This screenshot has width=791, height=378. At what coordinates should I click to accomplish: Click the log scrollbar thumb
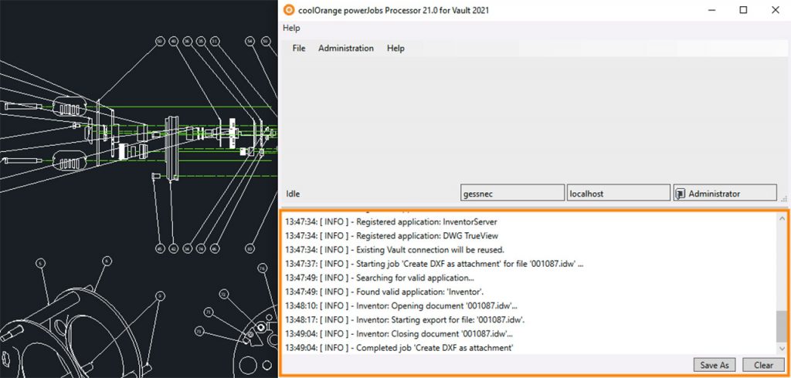coord(783,326)
